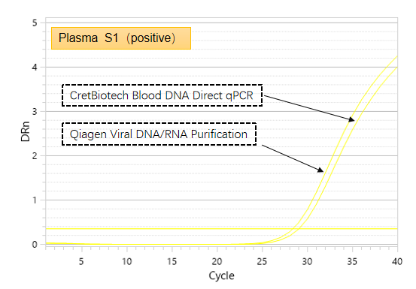The height and width of the screenshot is (289, 416).
Task: Click the DRn y-axis title
Action: point(26,131)
